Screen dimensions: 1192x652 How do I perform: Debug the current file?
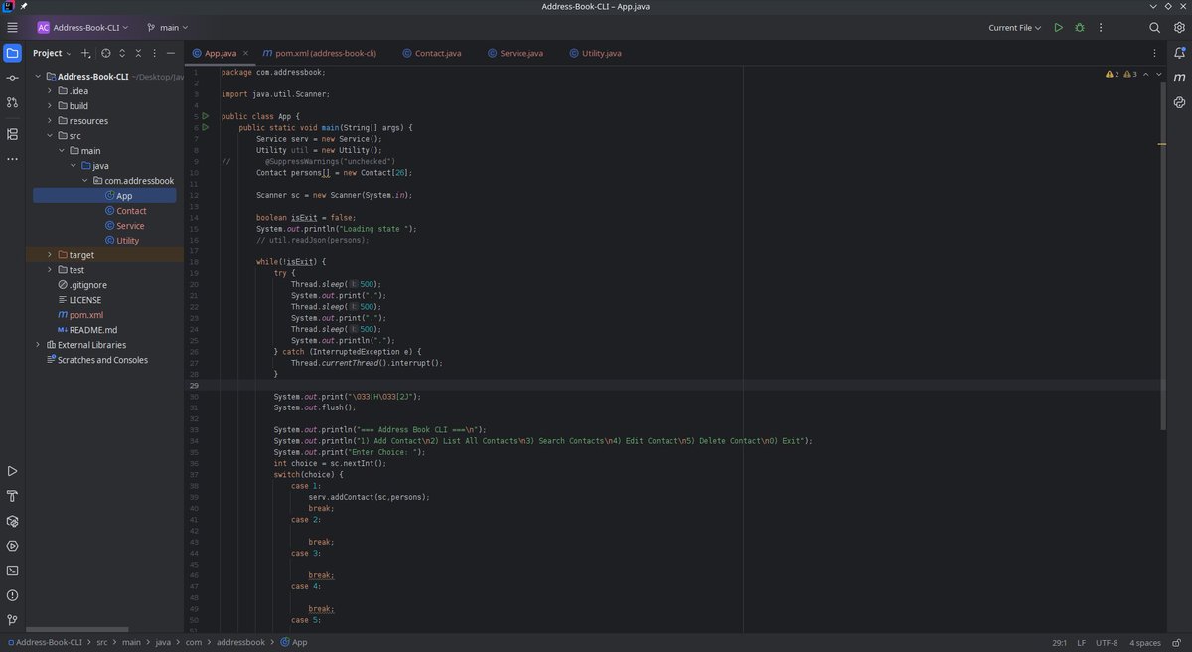1080,28
